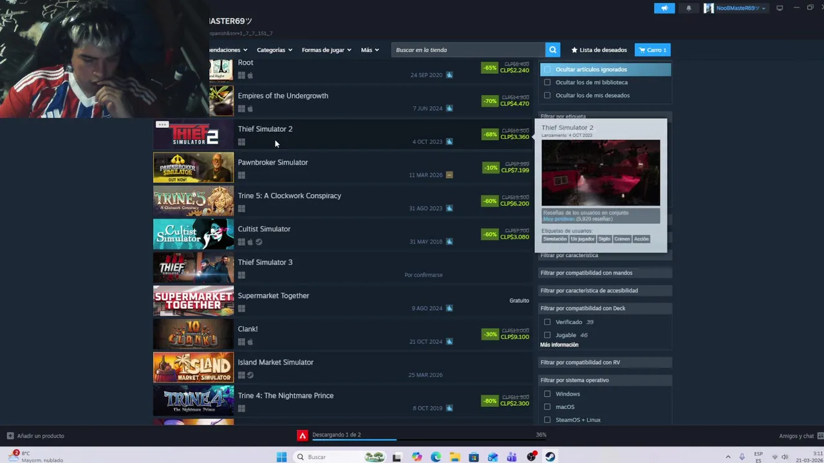This screenshot has width=824, height=463.
Task: Open Lista de deseados
Action: [599, 50]
